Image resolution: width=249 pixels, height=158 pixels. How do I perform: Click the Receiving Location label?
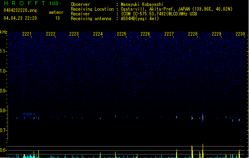click(x=92, y=9)
